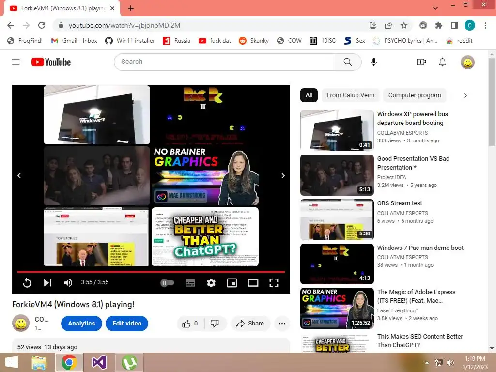Close the ForkieVM4 browser tab

point(112,8)
